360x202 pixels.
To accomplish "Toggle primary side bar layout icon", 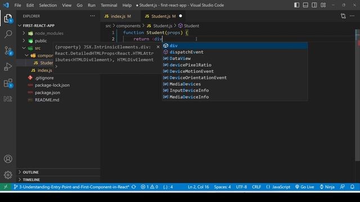I will click(x=296, y=5).
